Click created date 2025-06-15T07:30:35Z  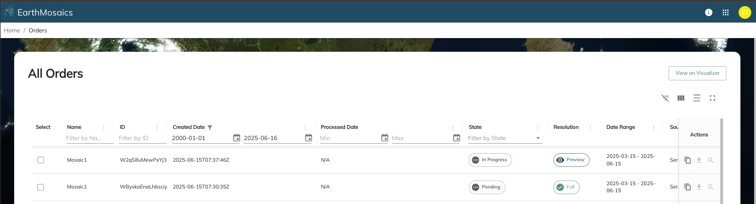click(x=201, y=187)
